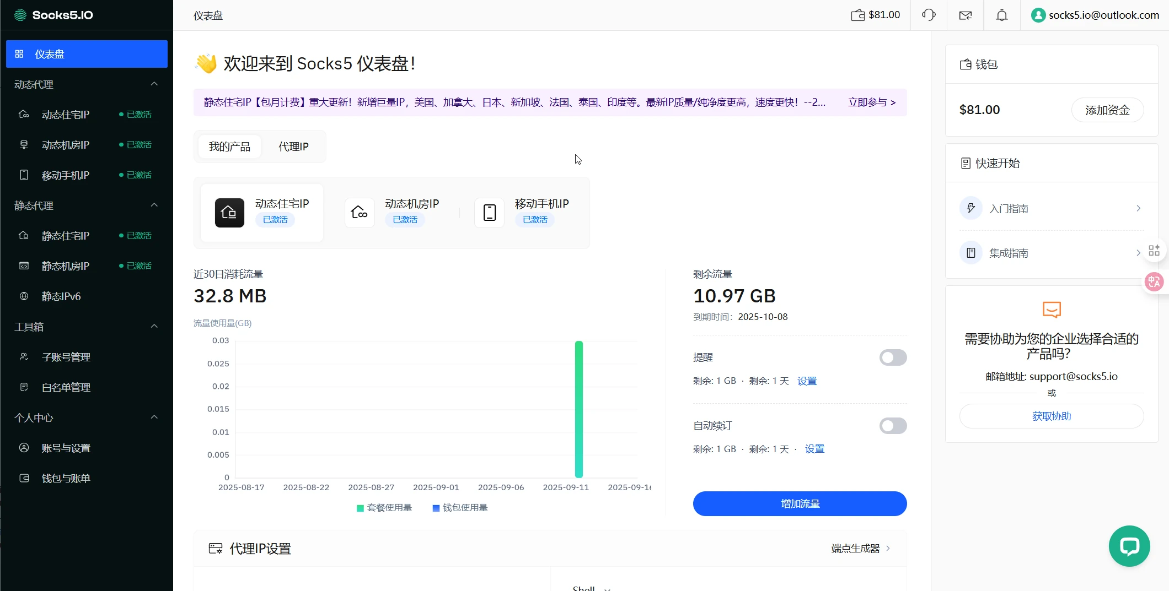Image resolution: width=1169 pixels, height=591 pixels.
Task: Click the 添加资金 button
Action: pos(1107,110)
